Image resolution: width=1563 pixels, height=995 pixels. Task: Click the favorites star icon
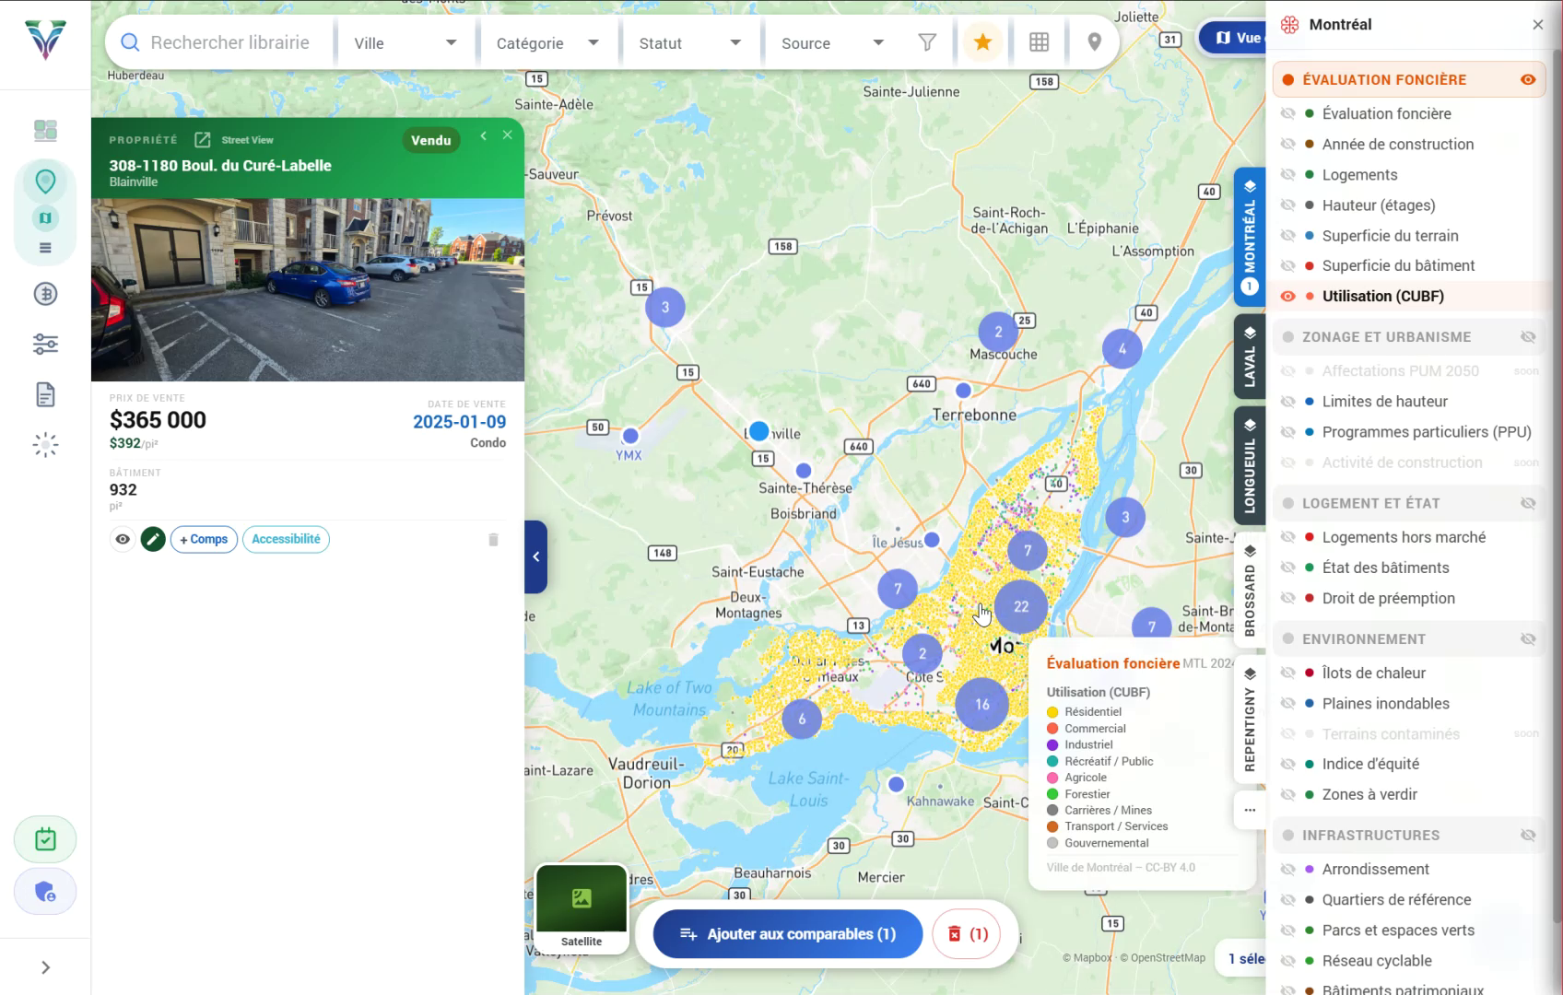[x=982, y=42]
